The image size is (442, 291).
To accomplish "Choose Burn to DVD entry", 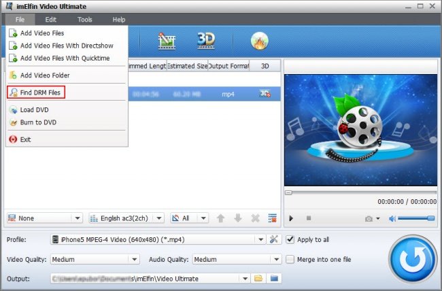I will click(67, 122).
